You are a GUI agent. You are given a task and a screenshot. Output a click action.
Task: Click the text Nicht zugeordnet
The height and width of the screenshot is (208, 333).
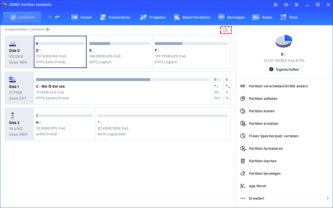click(112, 134)
